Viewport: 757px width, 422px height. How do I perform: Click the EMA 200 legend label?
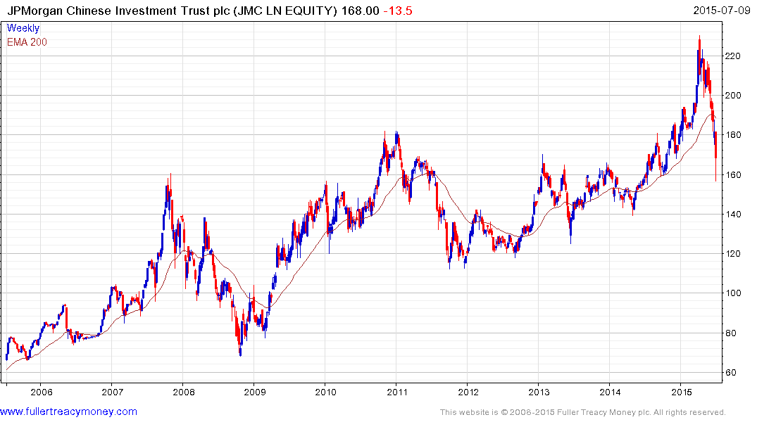(27, 42)
